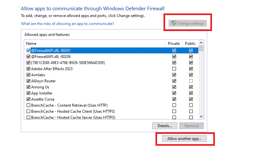Select the @FirewallAPI.dll,-80206 row
This screenshot has width=256, height=155.
coord(51,57)
